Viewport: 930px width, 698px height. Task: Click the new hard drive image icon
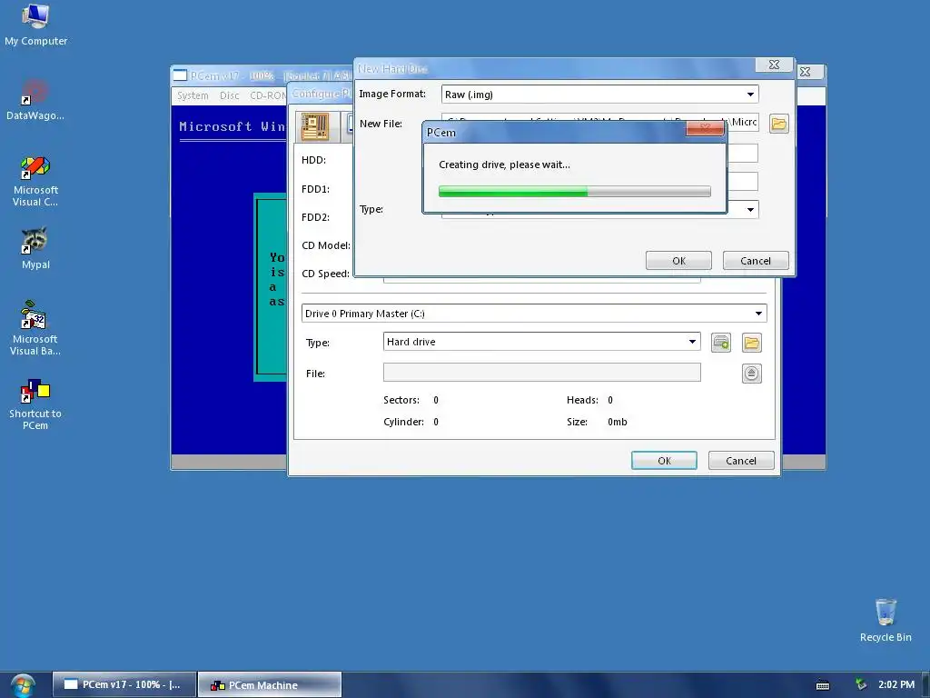(720, 343)
